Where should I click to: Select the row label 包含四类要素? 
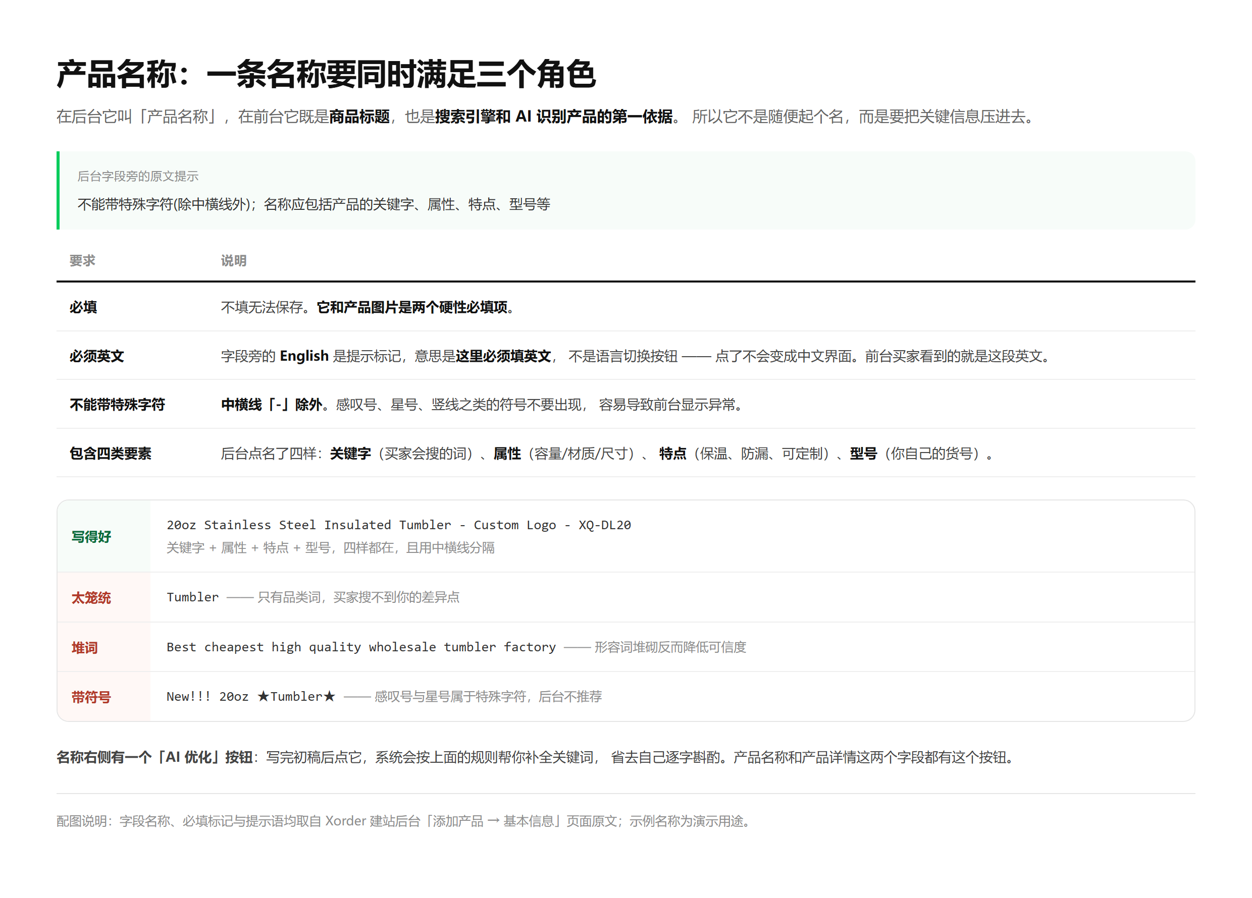click(111, 454)
